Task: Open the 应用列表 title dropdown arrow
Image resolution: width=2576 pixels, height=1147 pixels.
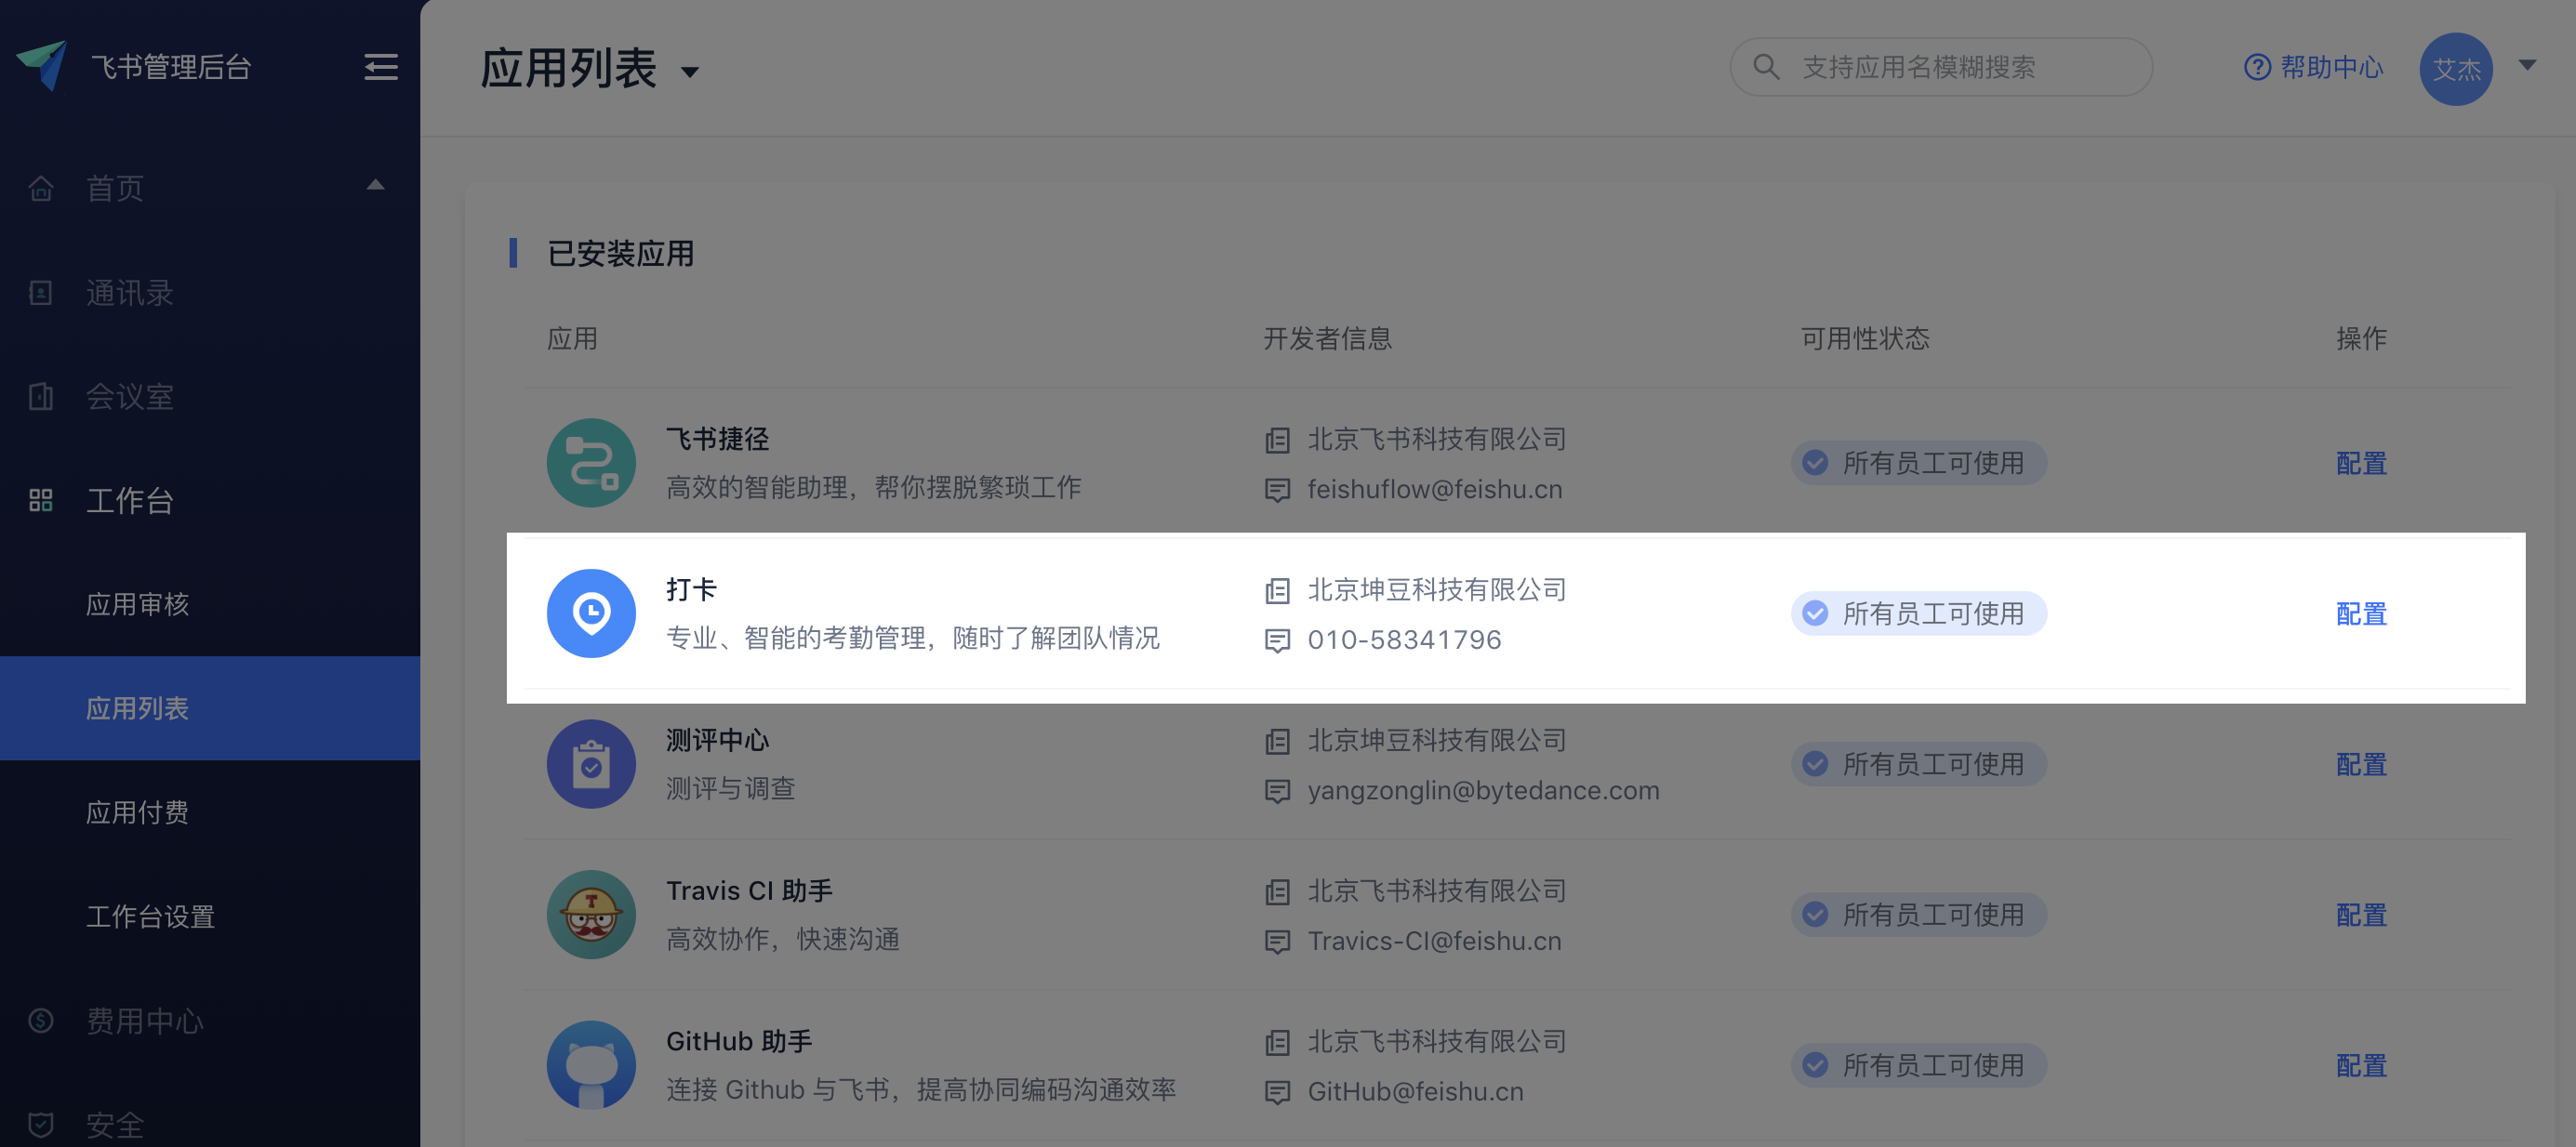Action: 689,72
